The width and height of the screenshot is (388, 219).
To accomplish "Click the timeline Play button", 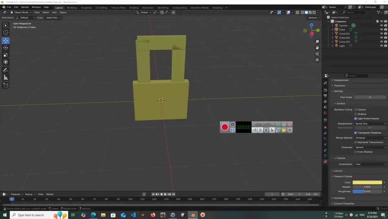I will click(x=165, y=194).
